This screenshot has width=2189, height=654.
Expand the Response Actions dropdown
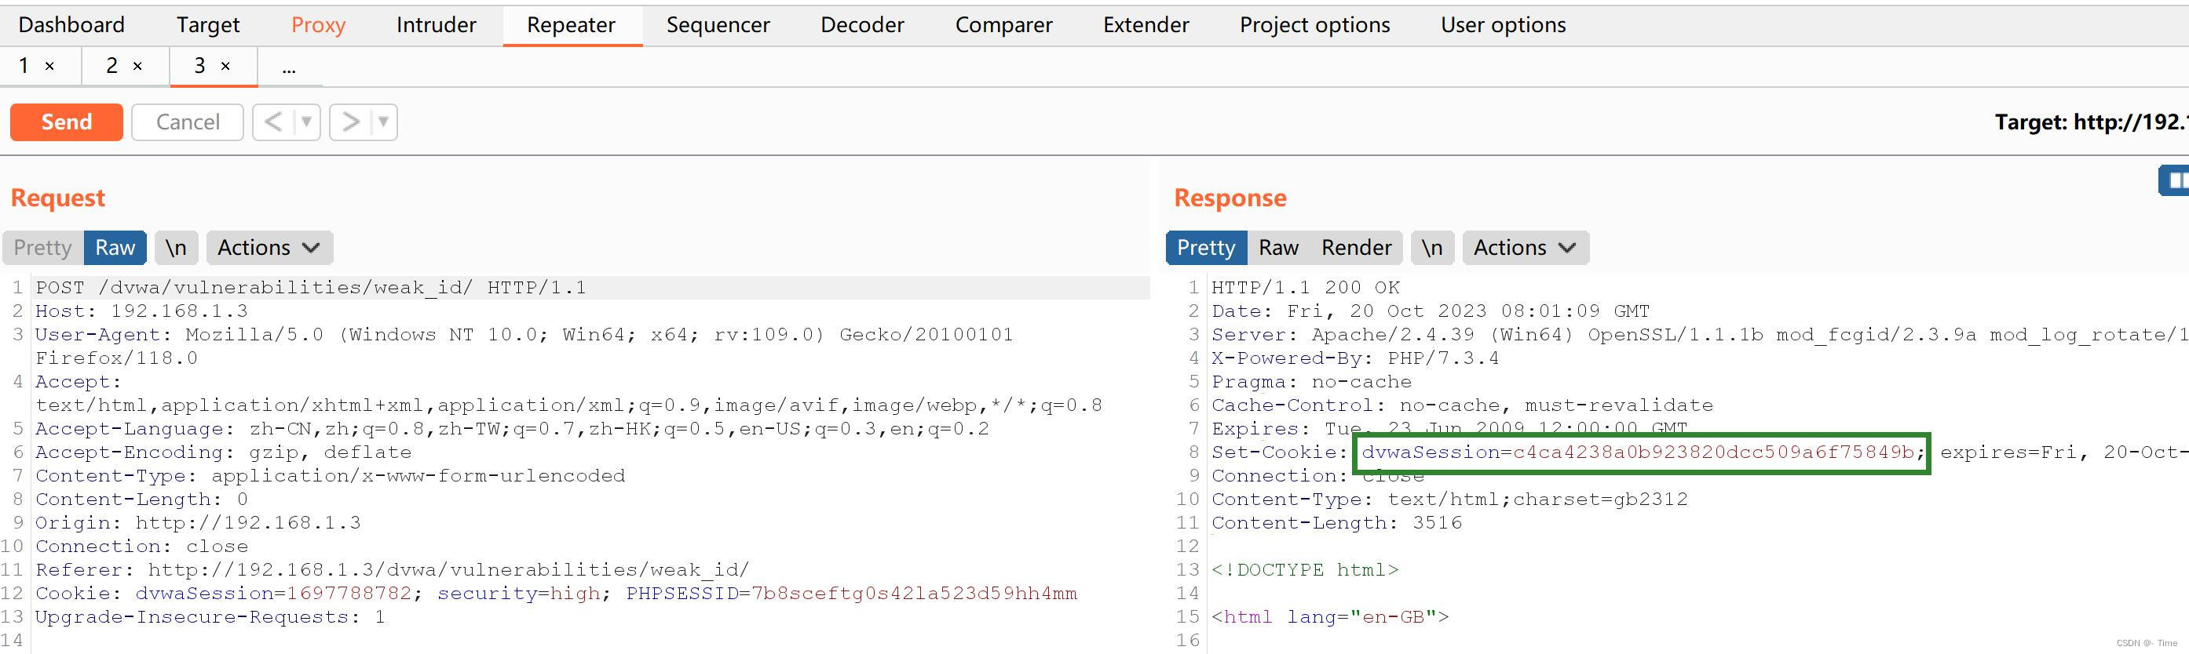[1525, 248]
